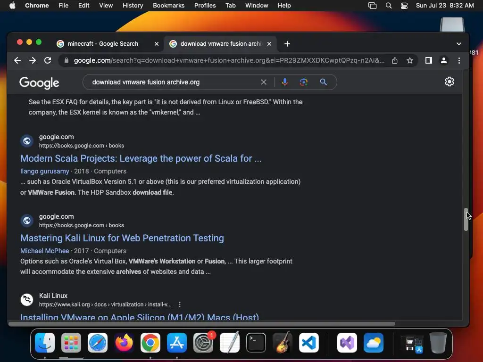Open the Profiles menu
The width and height of the screenshot is (483, 362).
coord(205,6)
